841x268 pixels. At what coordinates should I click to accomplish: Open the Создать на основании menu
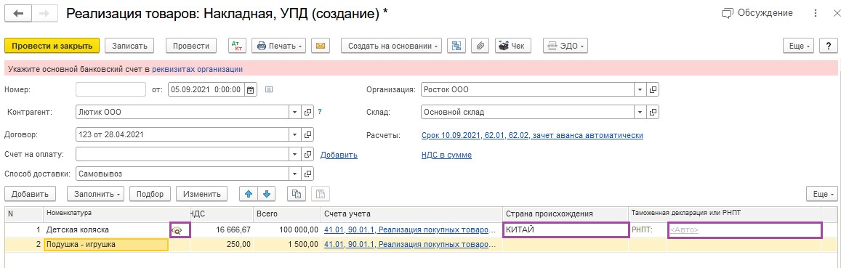392,46
